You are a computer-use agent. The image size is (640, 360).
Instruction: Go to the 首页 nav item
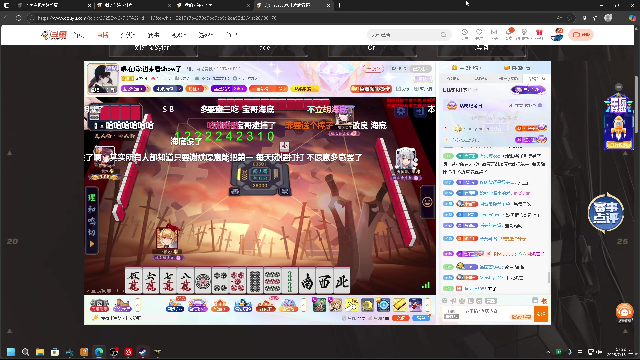point(78,35)
